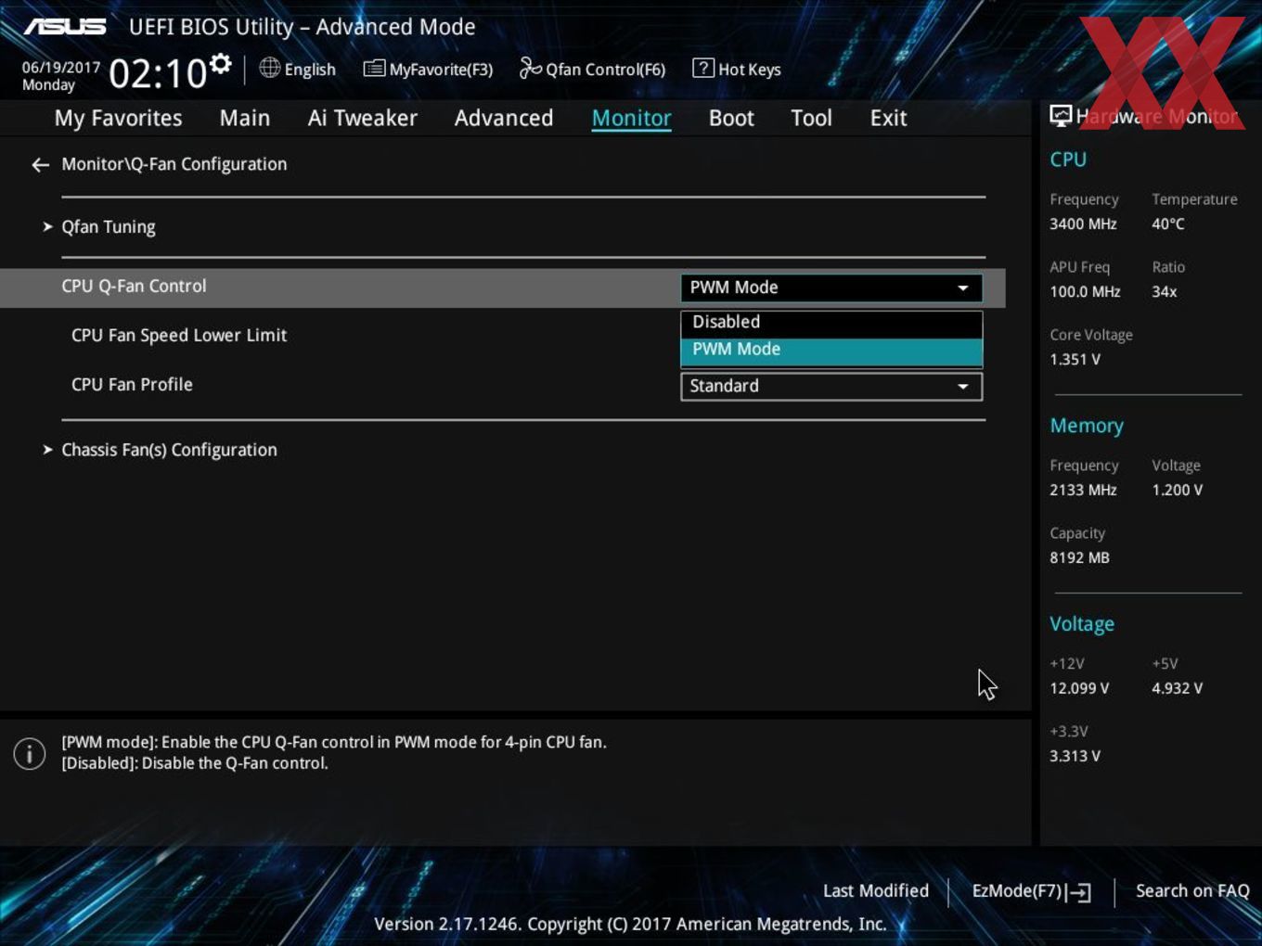Screen dimensions: 1262x946
Task: Click the EzMode exit arrow icon
Action: 1078,892
